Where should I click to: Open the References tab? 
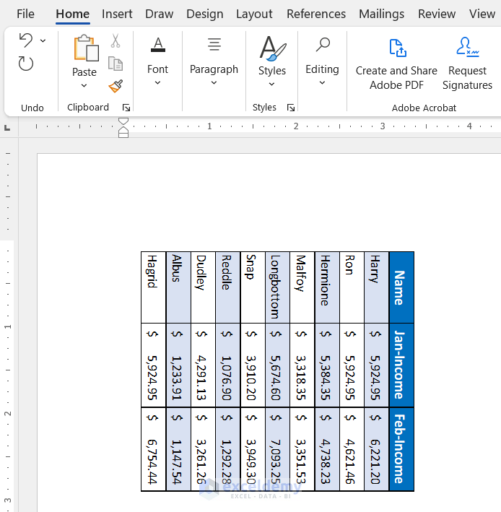316,14
